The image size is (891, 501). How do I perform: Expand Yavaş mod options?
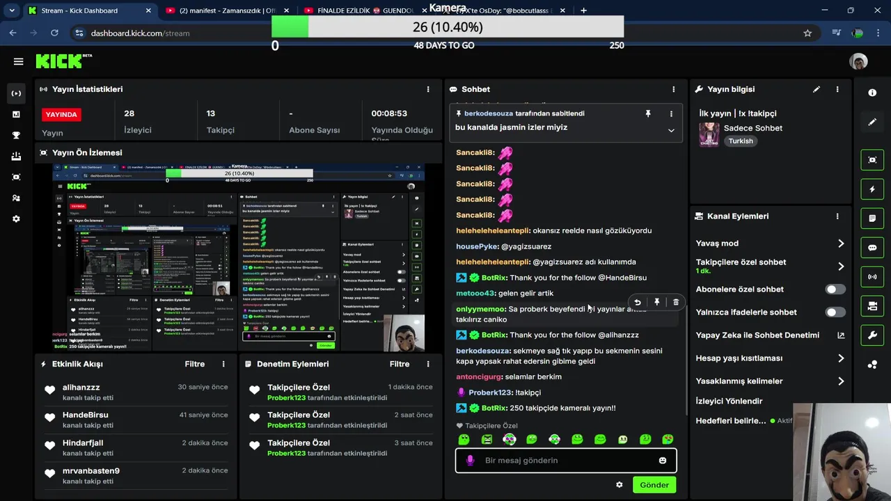click(x=841, y=243)
